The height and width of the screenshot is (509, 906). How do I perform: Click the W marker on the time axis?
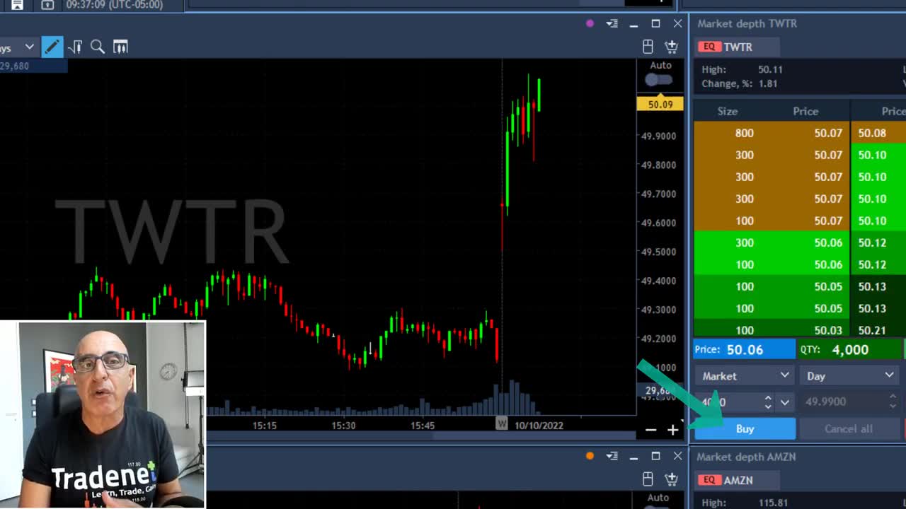click(x=501, y=423)
